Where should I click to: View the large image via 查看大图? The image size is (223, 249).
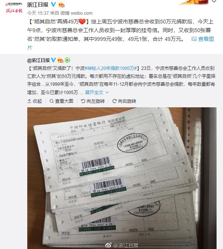(x=61, y=101)
